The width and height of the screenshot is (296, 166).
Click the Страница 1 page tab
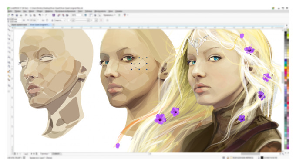45,154
